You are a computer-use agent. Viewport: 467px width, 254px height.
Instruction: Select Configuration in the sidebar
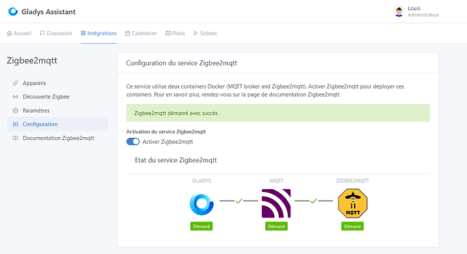coord(58,124)
